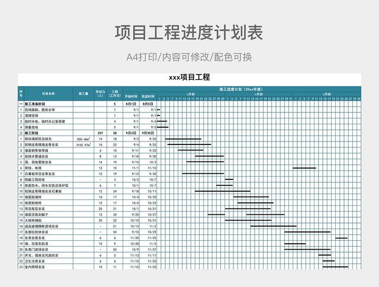
Task: Click the Gantt bar for 测量放线
Action: click(163, 127)
